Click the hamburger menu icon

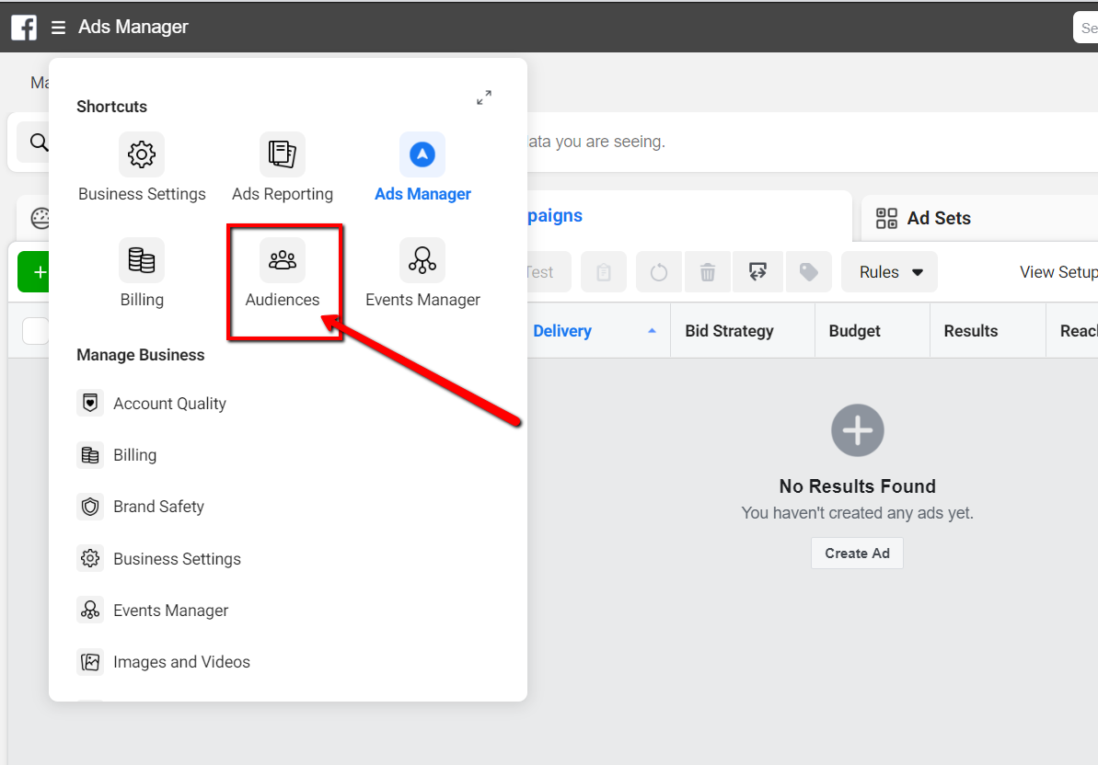click(58, 28)
